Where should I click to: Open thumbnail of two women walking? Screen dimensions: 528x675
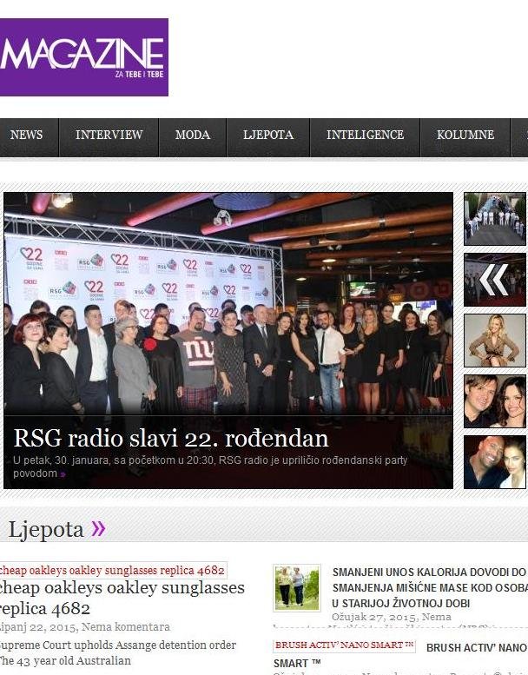297,588
